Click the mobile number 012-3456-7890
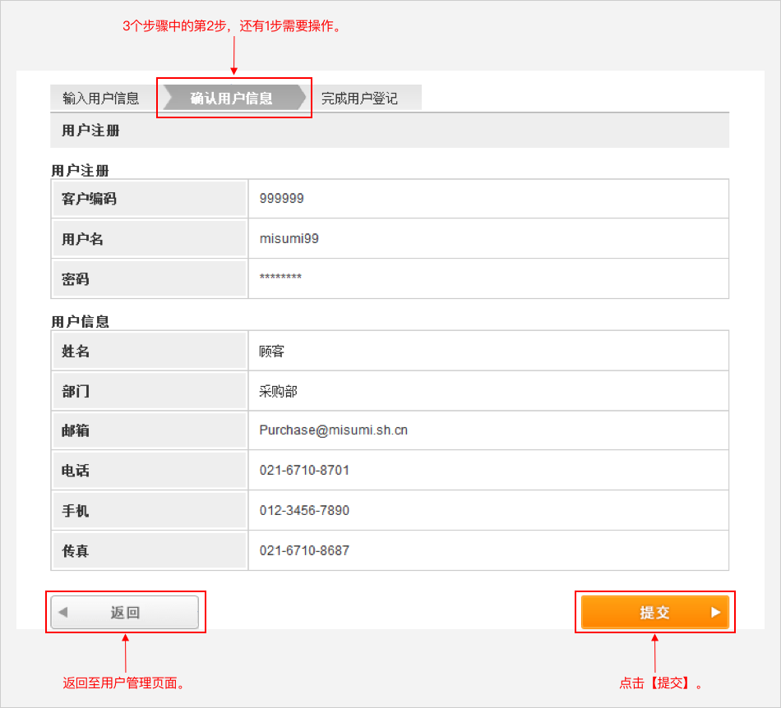 click(x=304, y=511)
